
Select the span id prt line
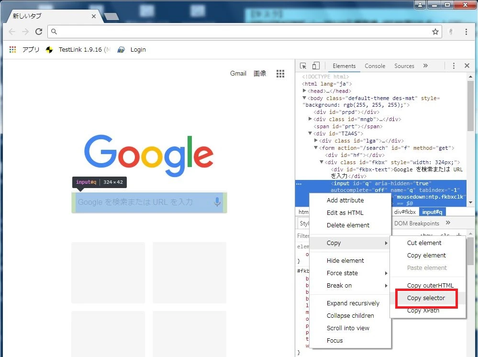[x=348, y=126]
